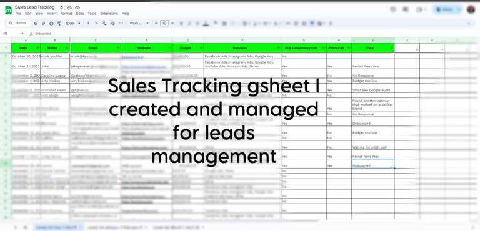Toggle italic formatting in the toolbar
This screenshot has height=231, width=480.
pos(189,23)
